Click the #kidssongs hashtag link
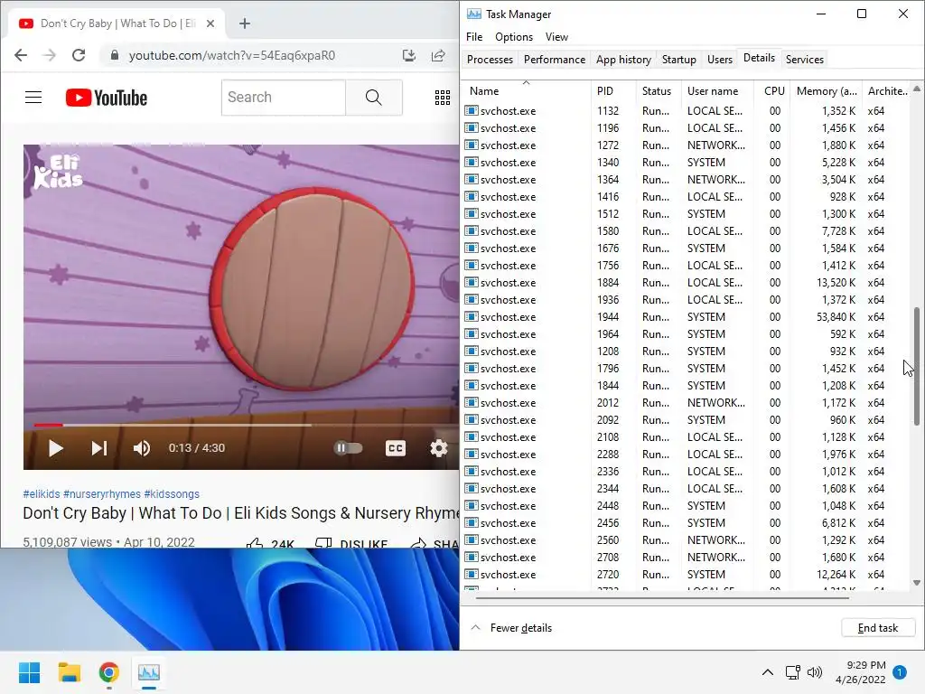Image resolution: width=925 pixels, height=694 pixels. (172, 494)
